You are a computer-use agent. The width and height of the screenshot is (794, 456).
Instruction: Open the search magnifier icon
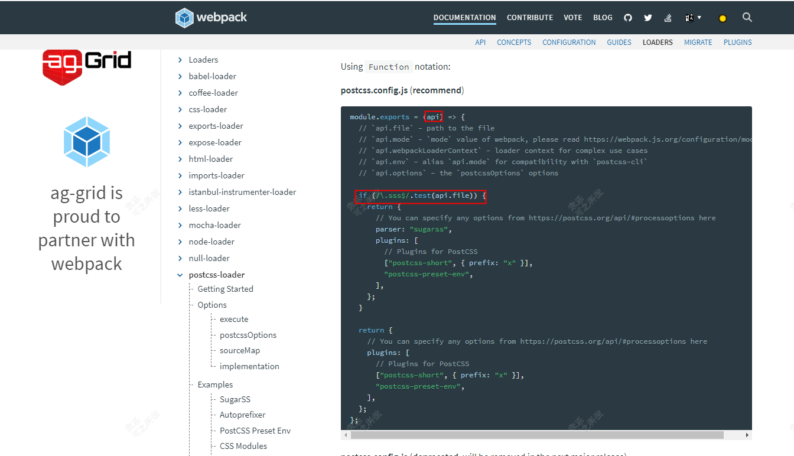coord(747,17)
